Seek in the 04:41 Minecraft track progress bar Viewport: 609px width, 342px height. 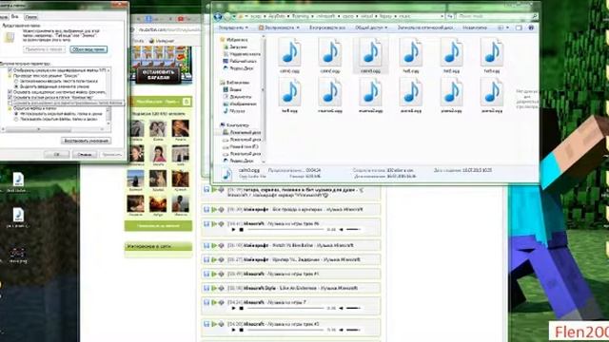pos(285,230)
